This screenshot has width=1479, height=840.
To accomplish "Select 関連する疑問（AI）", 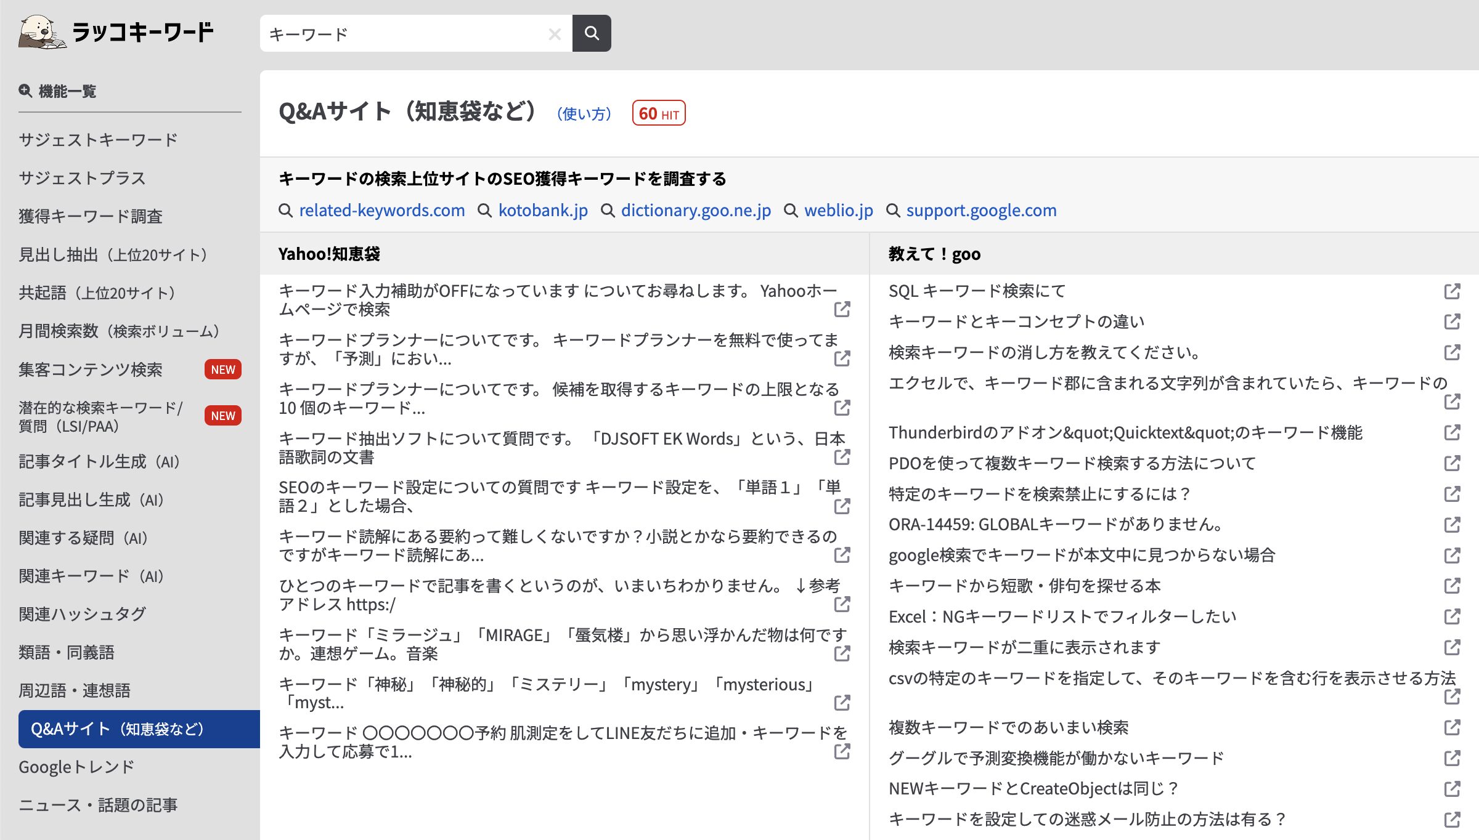I will [85, 538].
